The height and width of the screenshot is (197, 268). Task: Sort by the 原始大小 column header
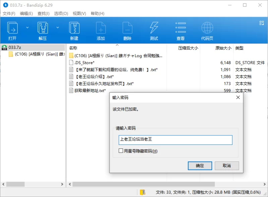(x=223, y=48)
